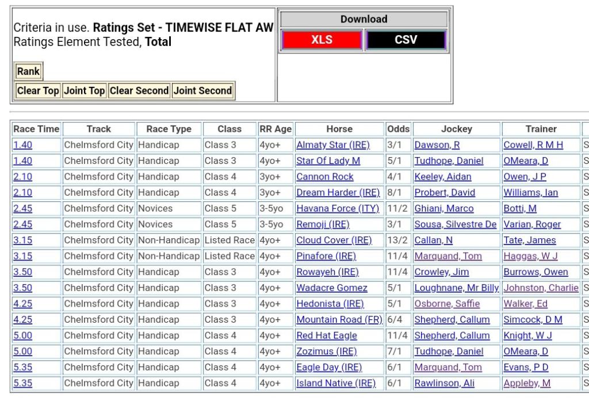Viewport: 589px width, 401px height.
Task: Click the black CSV download button
Action: click(406, 40)
